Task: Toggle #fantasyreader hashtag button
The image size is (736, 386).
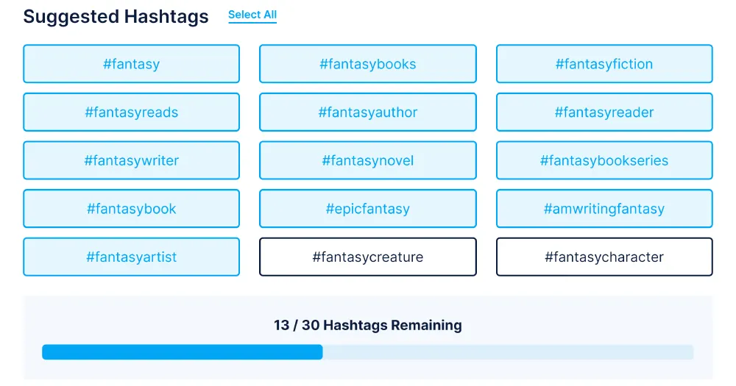Action: coord(604,112)
